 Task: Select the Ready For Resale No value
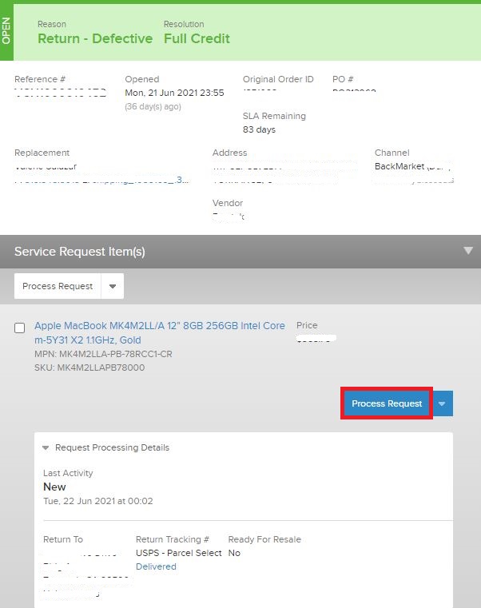(234, 553)
